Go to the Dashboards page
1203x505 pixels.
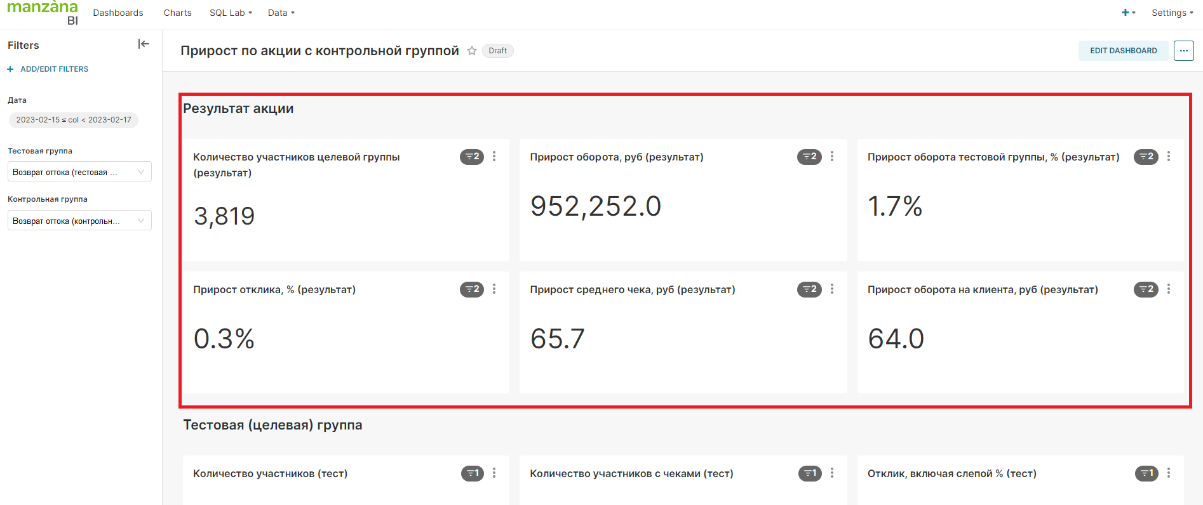click(x=118, y=13)
